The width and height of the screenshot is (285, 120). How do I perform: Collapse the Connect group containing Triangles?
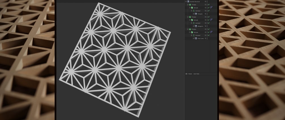(192, 11)
